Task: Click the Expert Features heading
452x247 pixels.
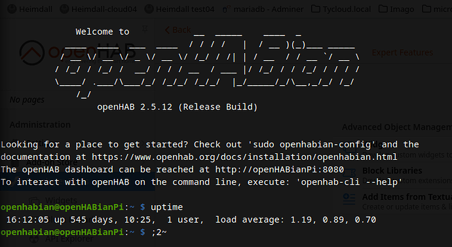Action: pyautogui.click(x=402, y=52)
